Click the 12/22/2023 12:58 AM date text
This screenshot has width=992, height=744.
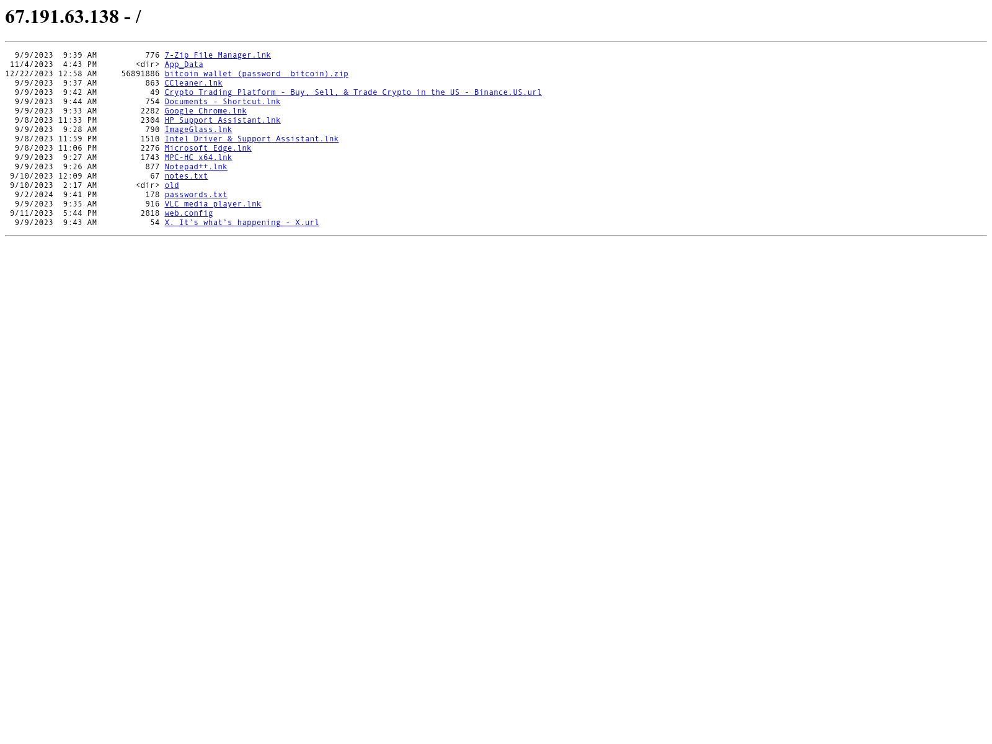point(51,74)
